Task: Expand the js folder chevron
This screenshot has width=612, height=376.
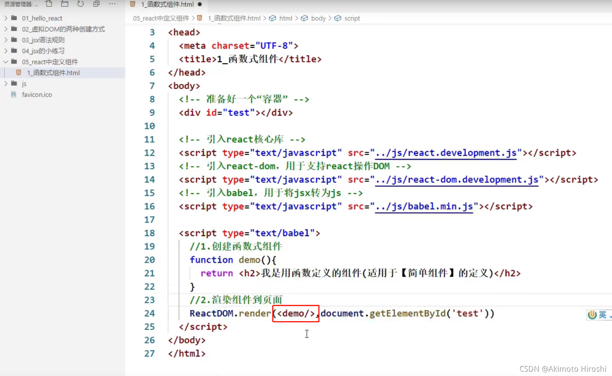Action: 6,83
